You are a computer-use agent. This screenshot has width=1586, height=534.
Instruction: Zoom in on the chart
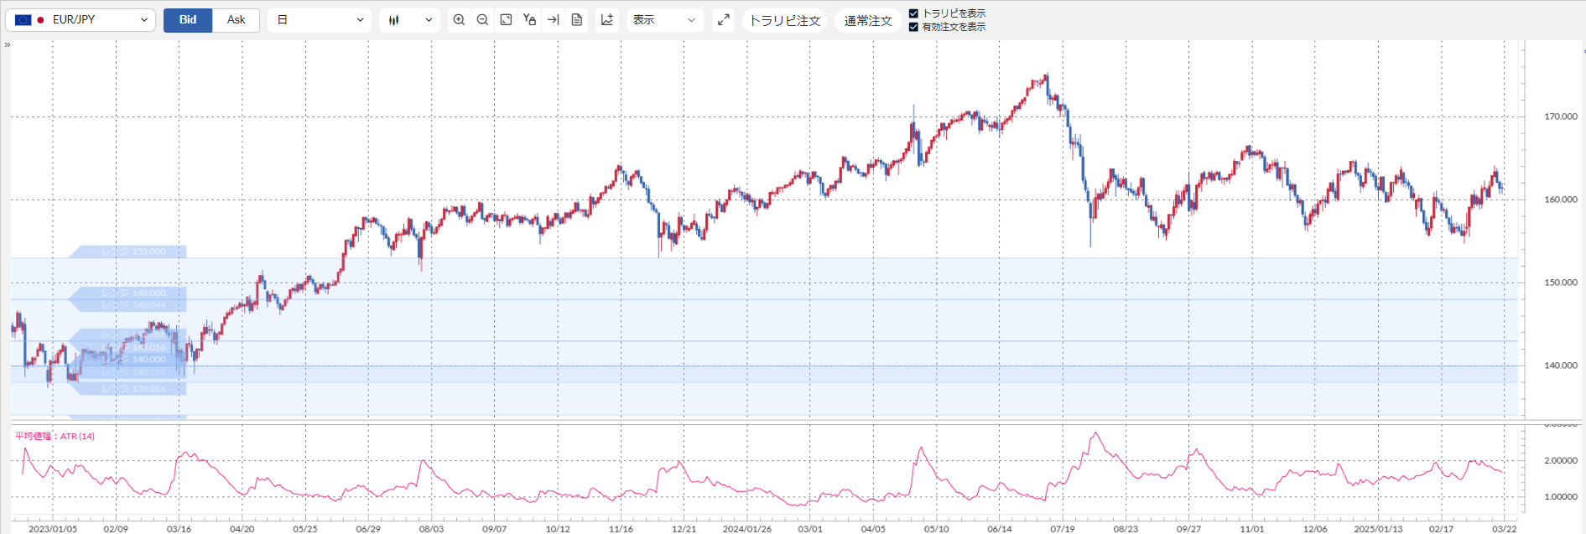[459, 19]
